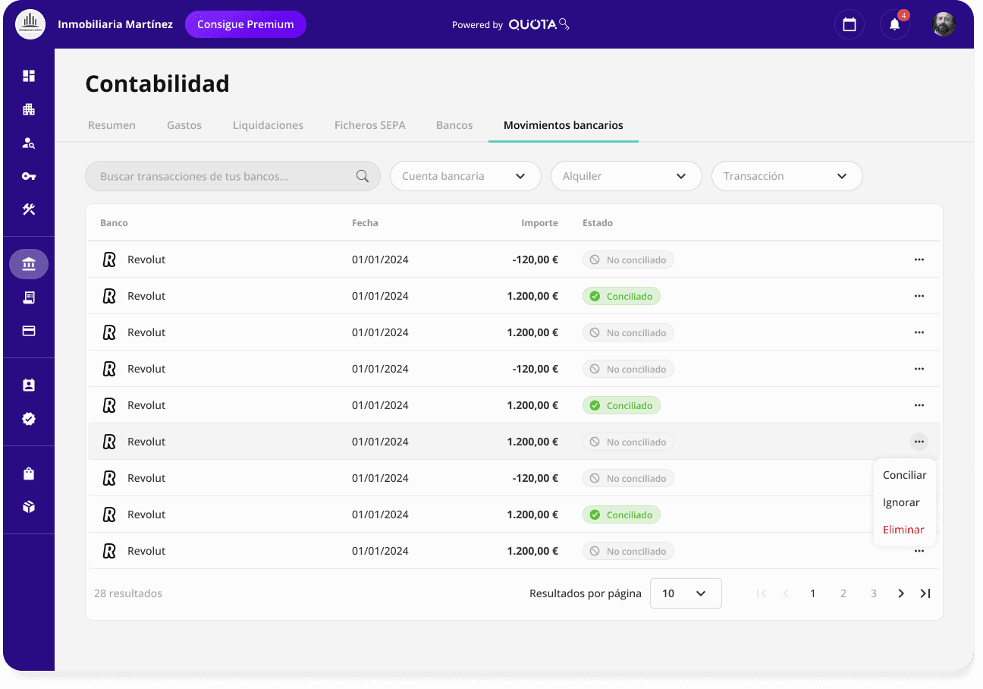Click the Conciliado badge in the second row

621,296
